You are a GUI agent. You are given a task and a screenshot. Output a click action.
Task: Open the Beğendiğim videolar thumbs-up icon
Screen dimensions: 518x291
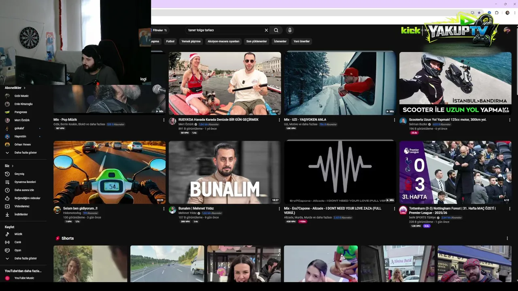click(7, 198)
